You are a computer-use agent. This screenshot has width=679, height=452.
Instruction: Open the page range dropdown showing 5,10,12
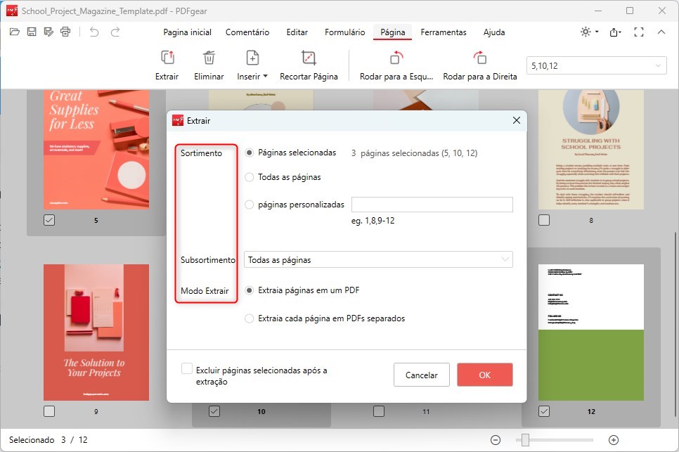pos(596,65)
